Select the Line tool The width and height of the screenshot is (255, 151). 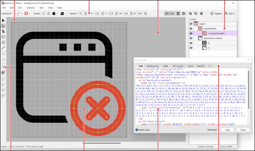pos(3,48)
